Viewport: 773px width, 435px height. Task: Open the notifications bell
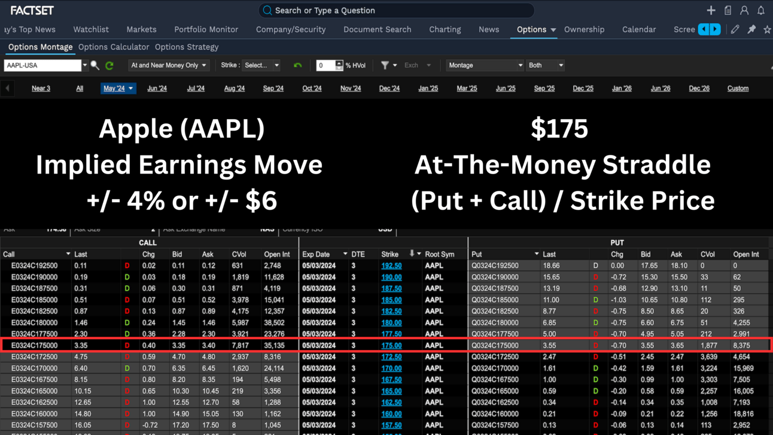pos(761,10)
